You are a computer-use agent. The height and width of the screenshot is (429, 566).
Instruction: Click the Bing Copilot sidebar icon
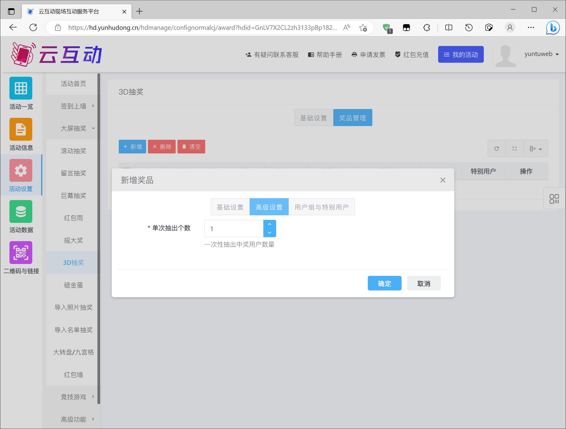pyautogui.click(x=553, y=28)
